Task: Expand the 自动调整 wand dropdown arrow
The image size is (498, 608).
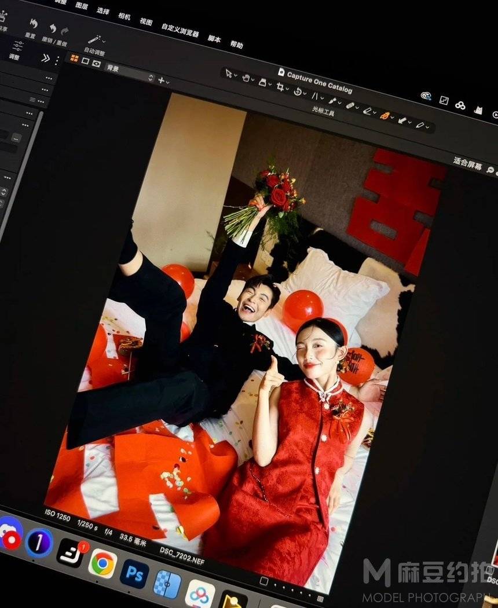Action: (104, 41)
